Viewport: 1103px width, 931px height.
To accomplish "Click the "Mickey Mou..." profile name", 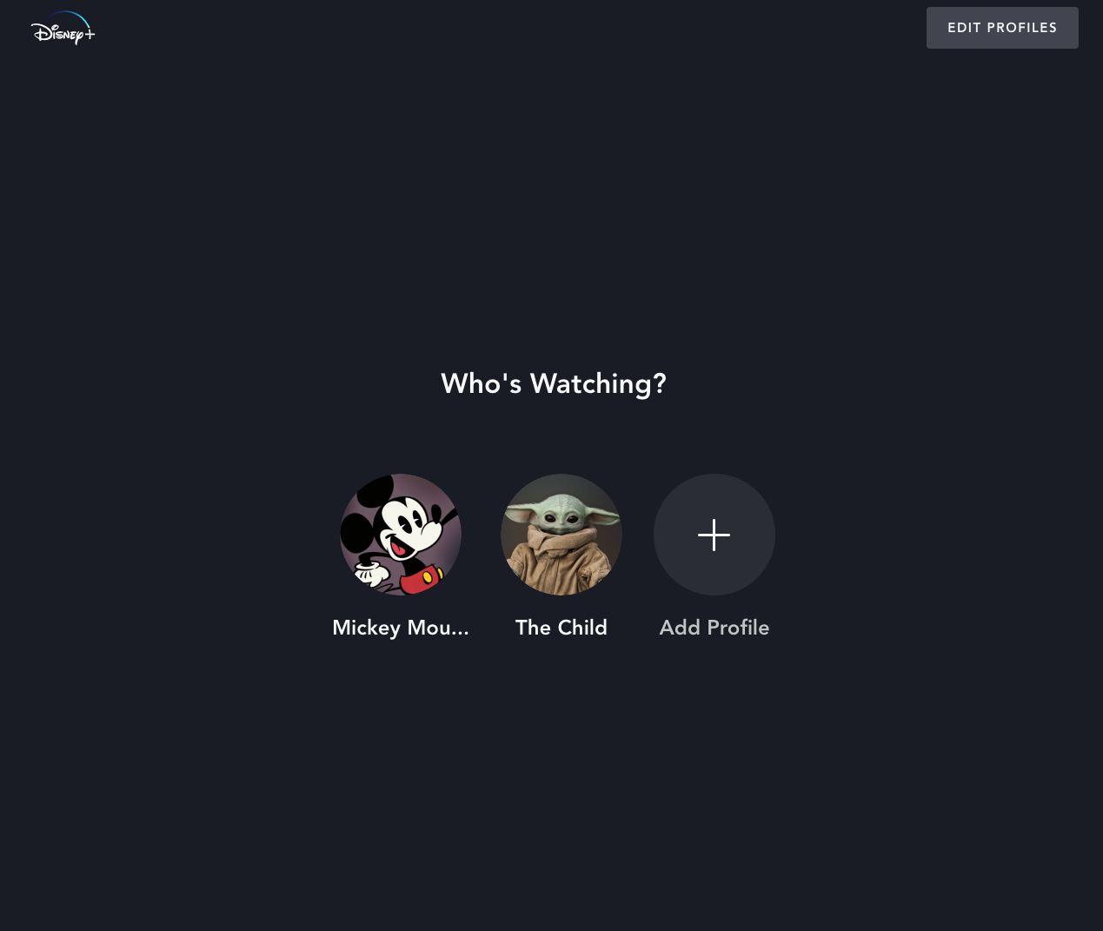I will (x=401, y=628).
